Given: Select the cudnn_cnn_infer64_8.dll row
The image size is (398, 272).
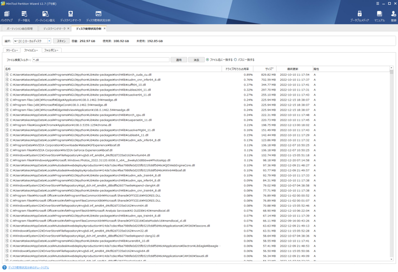Looking at the screenshot, I should pyautogui.click(x=197, y=80).
